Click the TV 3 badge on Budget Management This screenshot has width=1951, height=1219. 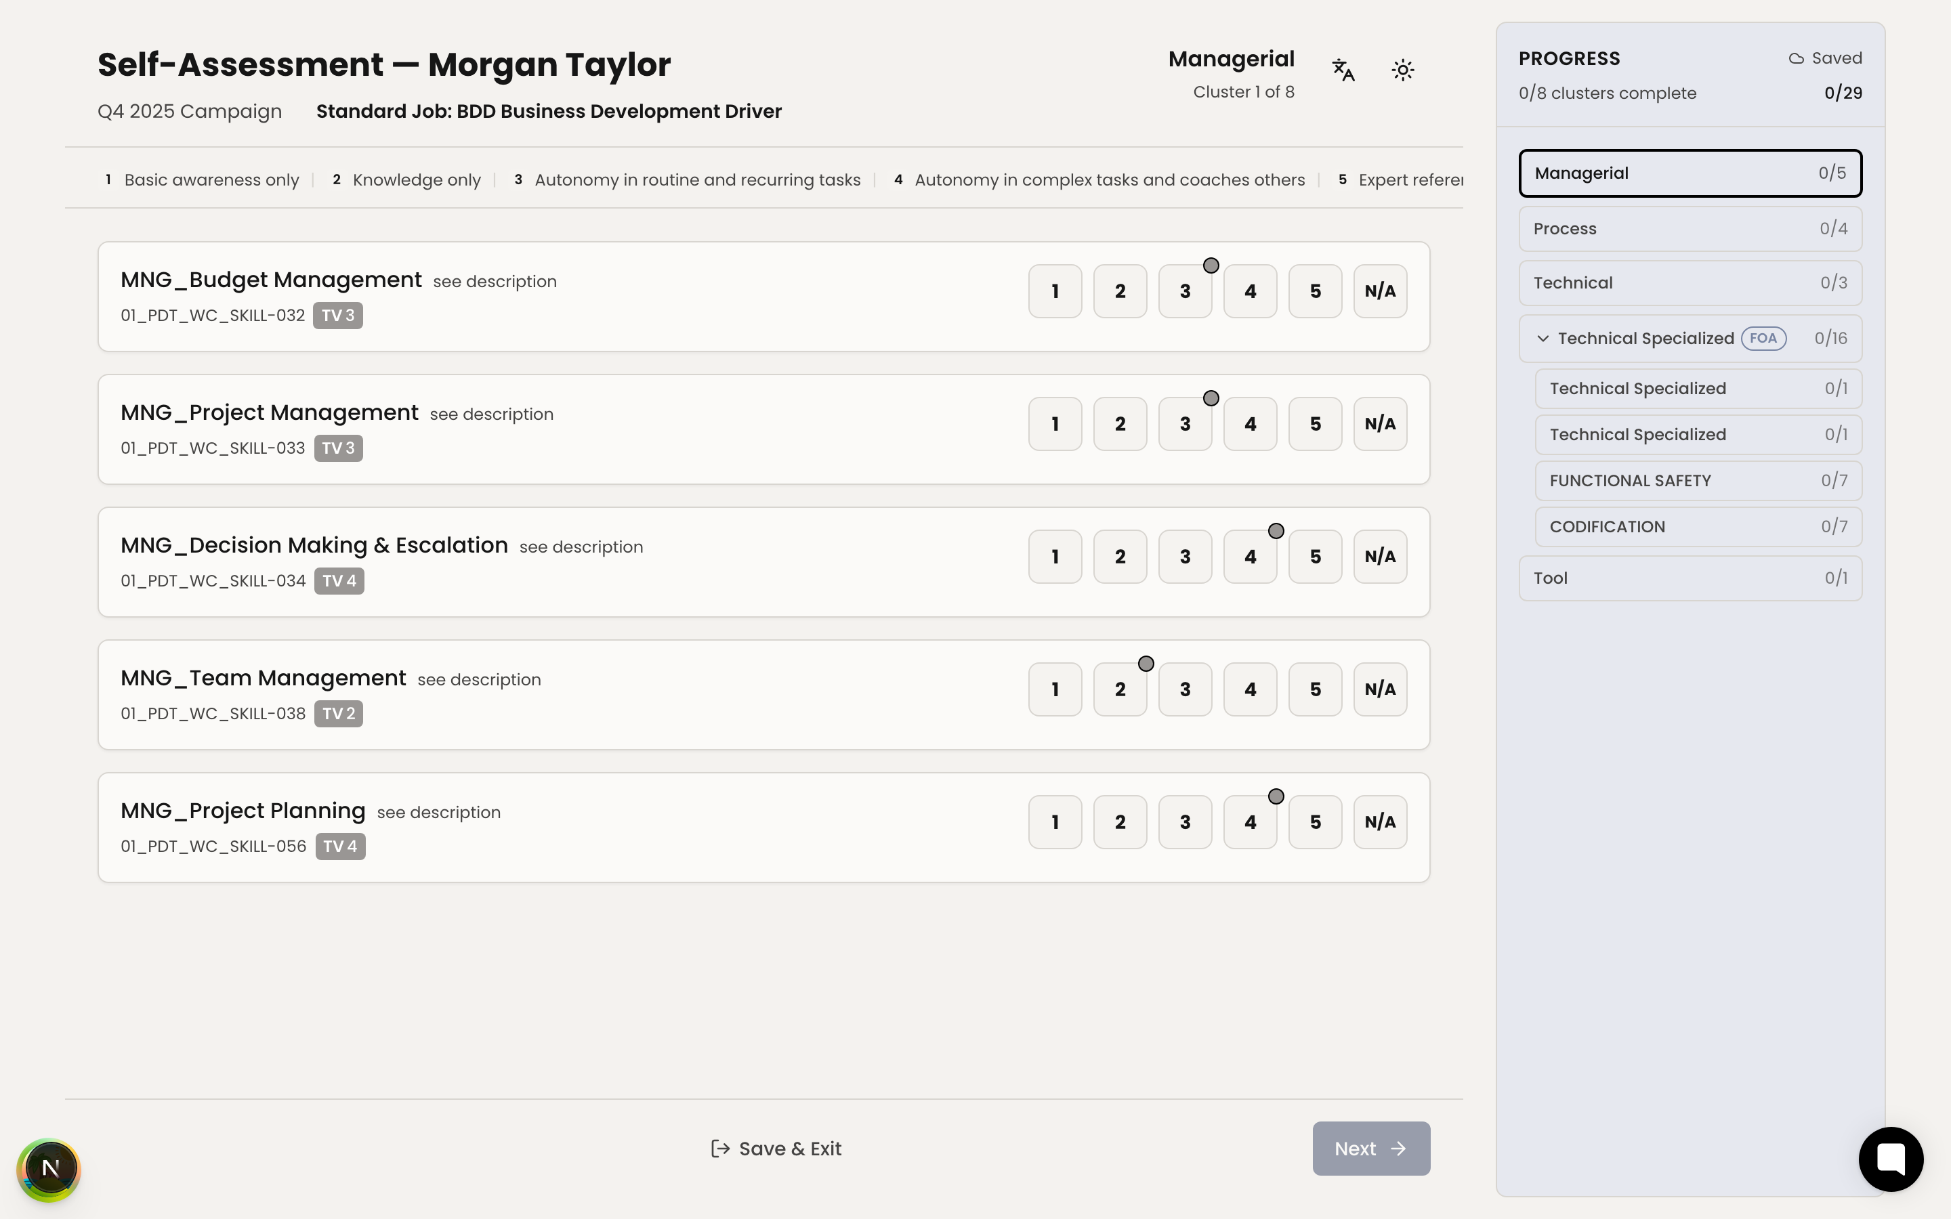coord(338,315)
